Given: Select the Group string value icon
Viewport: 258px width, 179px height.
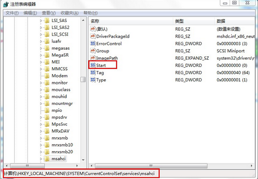Looking at the screenshot, I should (x=92, y=51).
